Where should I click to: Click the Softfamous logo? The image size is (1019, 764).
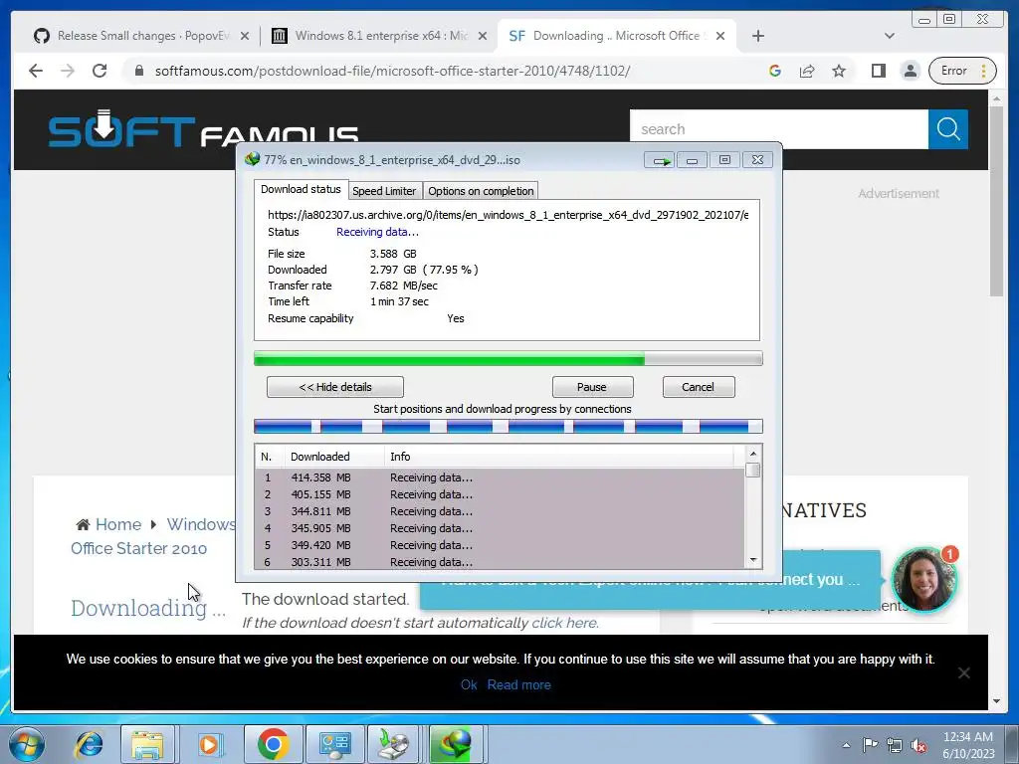[203, 128]
